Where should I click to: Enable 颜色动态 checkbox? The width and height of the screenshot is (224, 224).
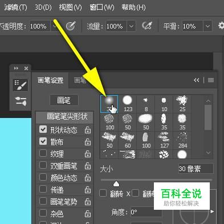(x=43, y=177)
